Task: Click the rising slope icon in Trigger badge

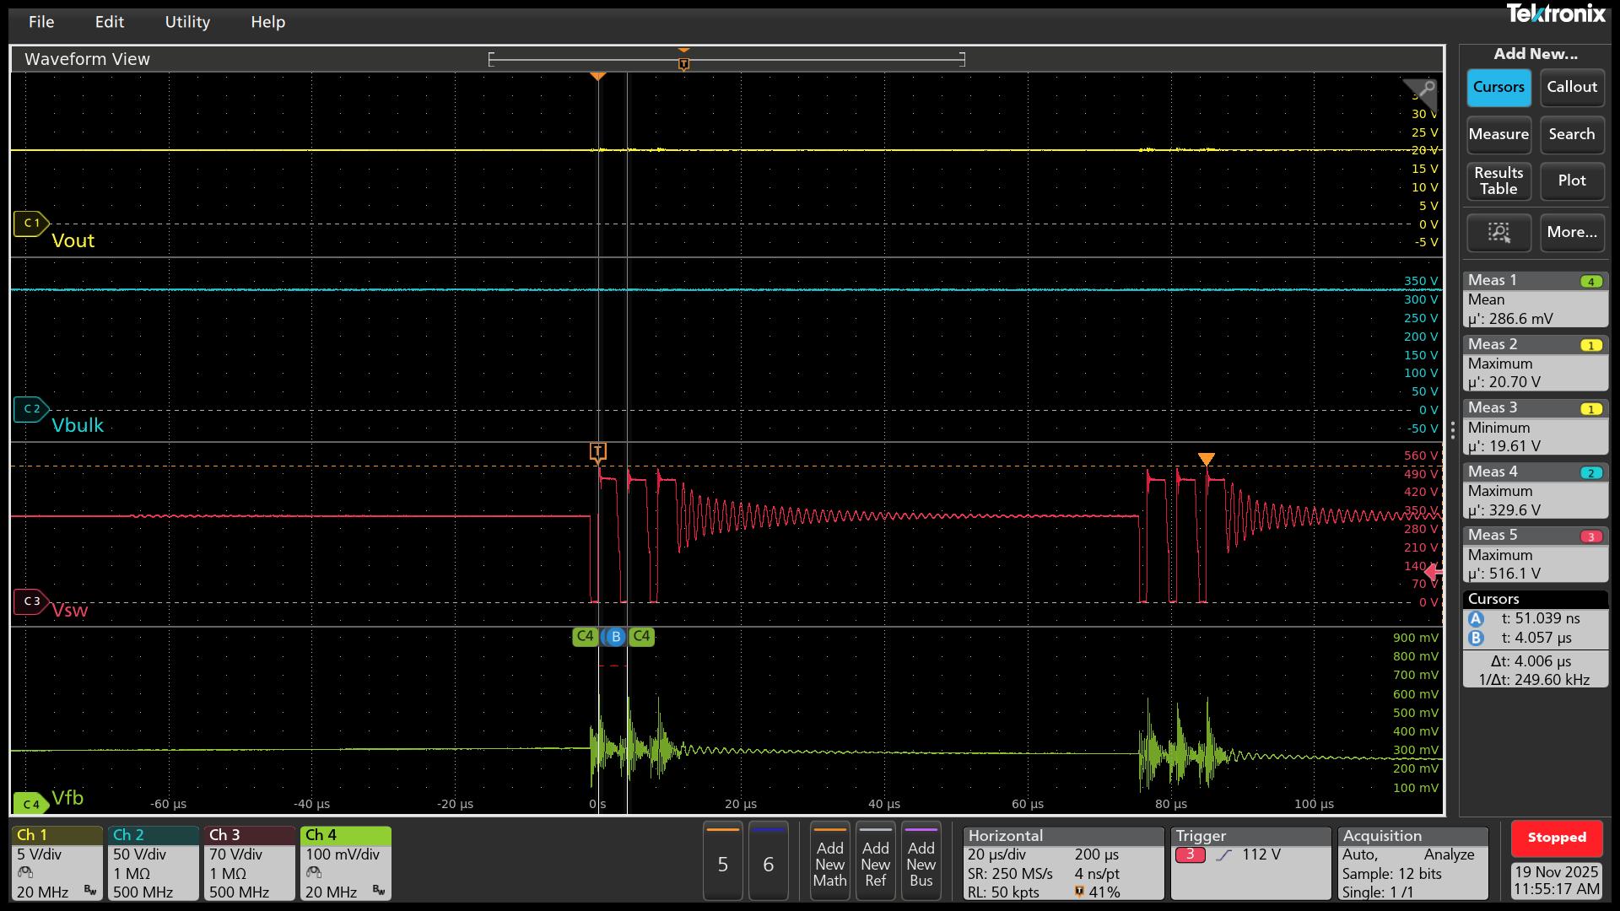Action: coord(1223,854)
